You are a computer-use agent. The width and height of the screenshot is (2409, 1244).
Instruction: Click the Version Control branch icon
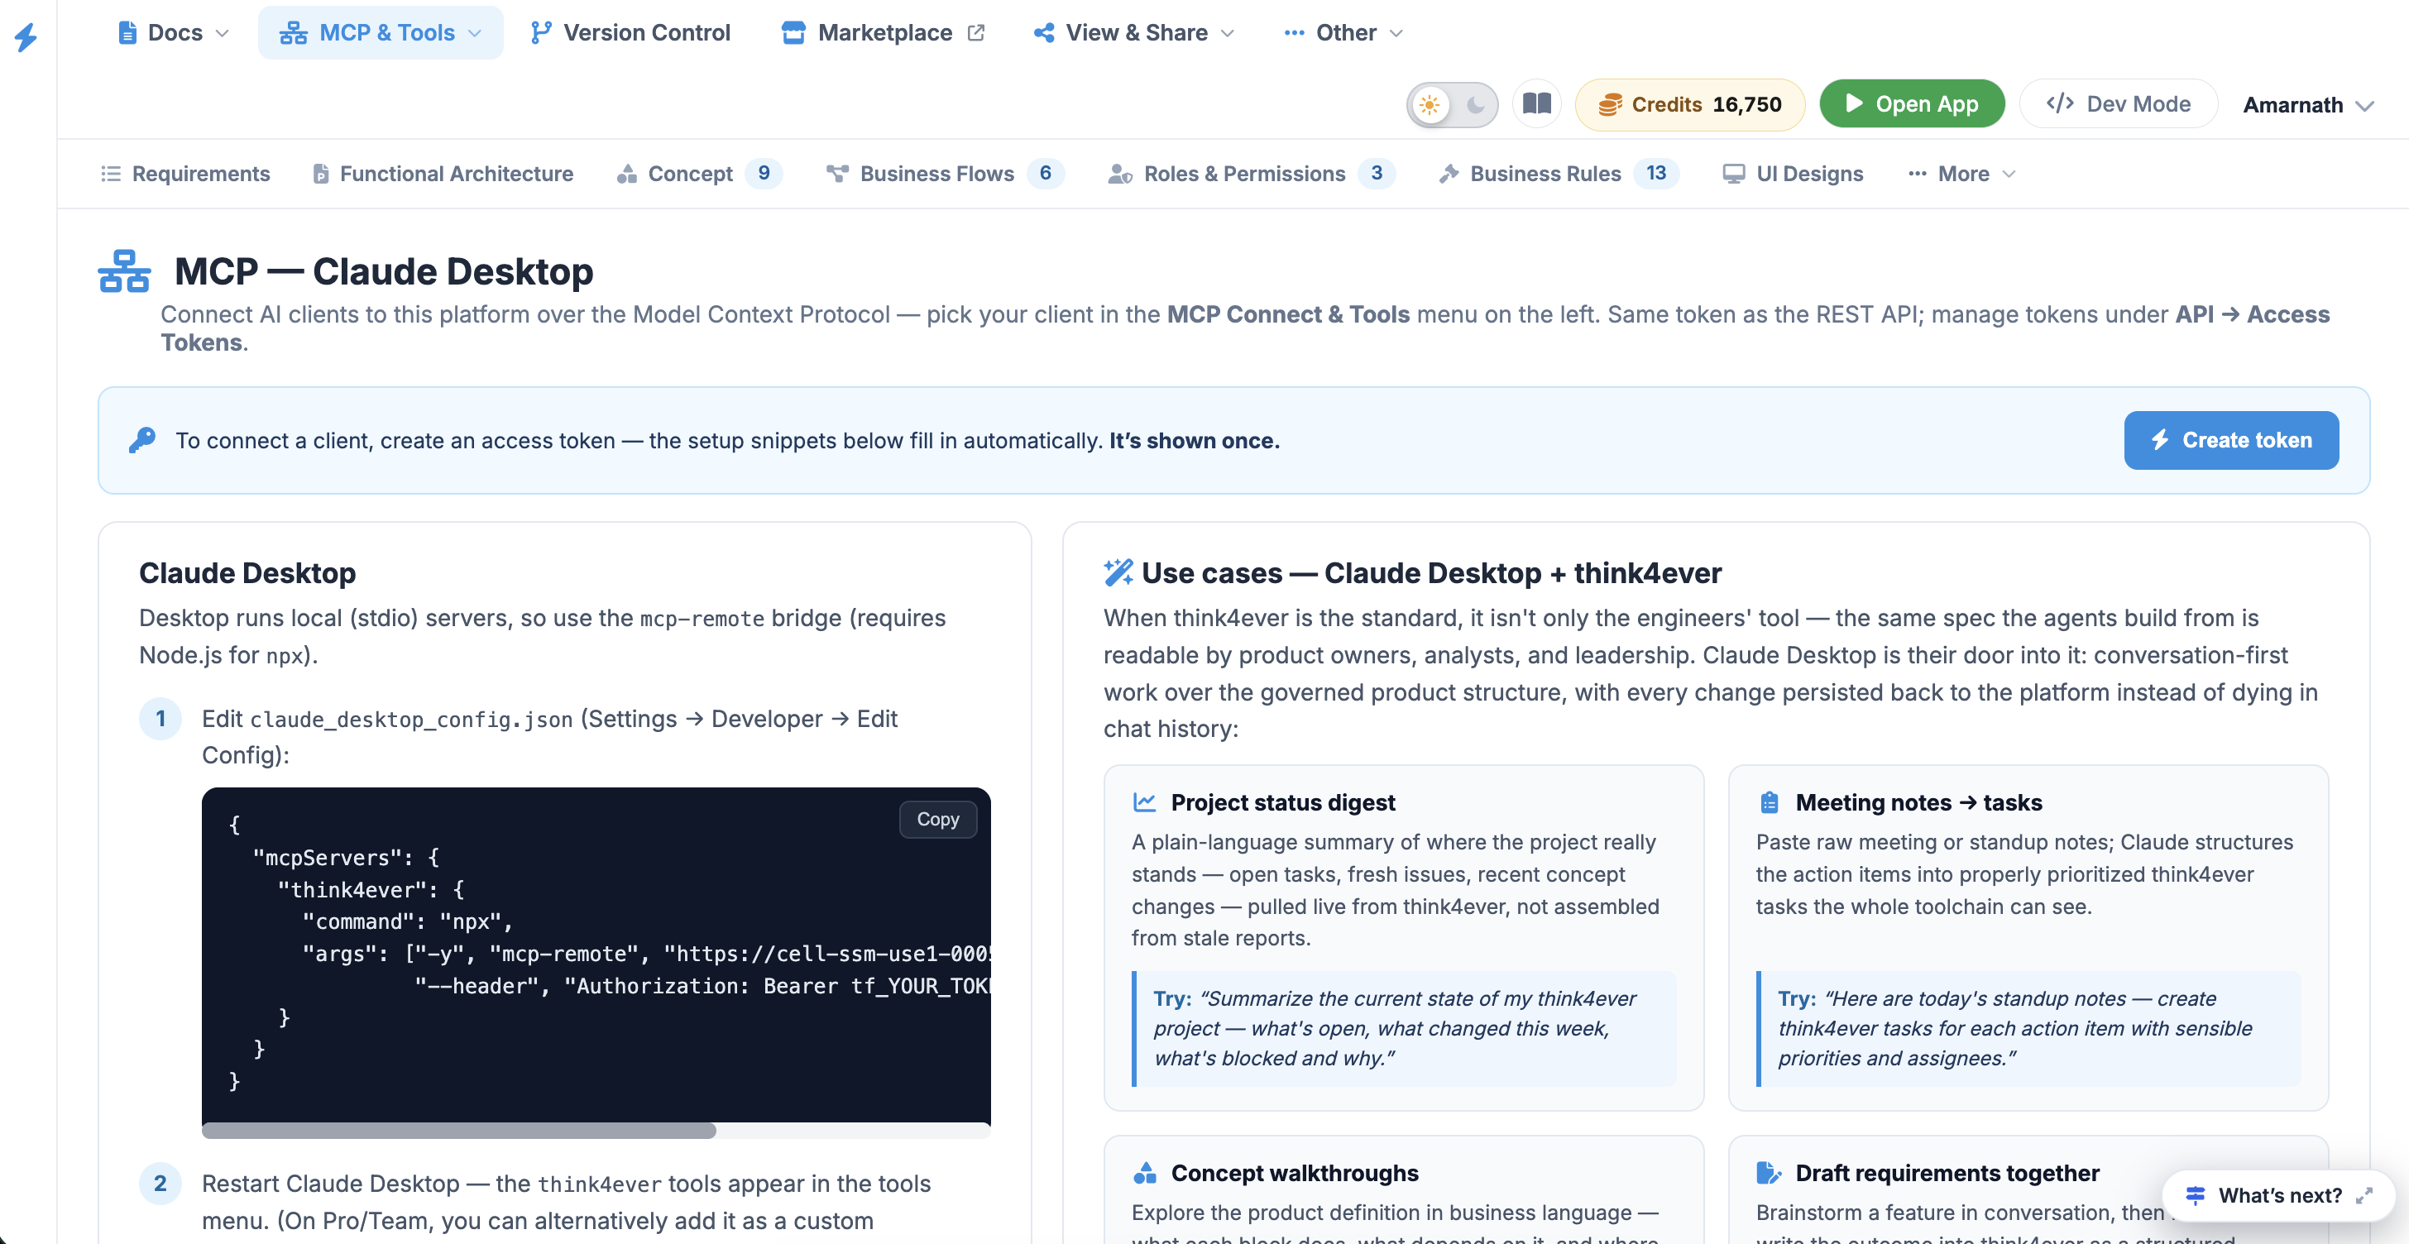click(x=540, y=33)
